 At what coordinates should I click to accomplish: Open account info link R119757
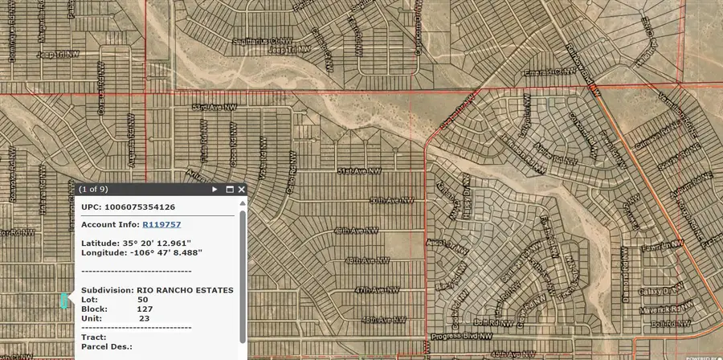coord(161,224)
